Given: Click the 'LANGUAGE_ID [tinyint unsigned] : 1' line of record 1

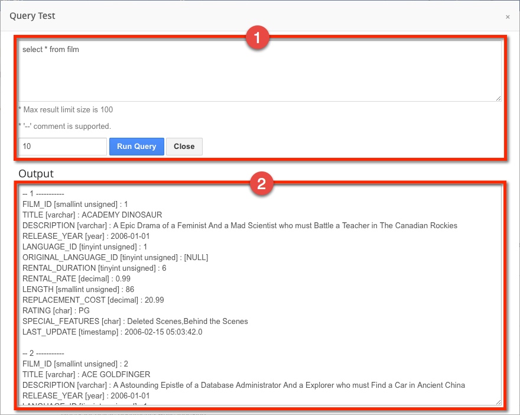Looking at the screenshot, I should 84,247.
